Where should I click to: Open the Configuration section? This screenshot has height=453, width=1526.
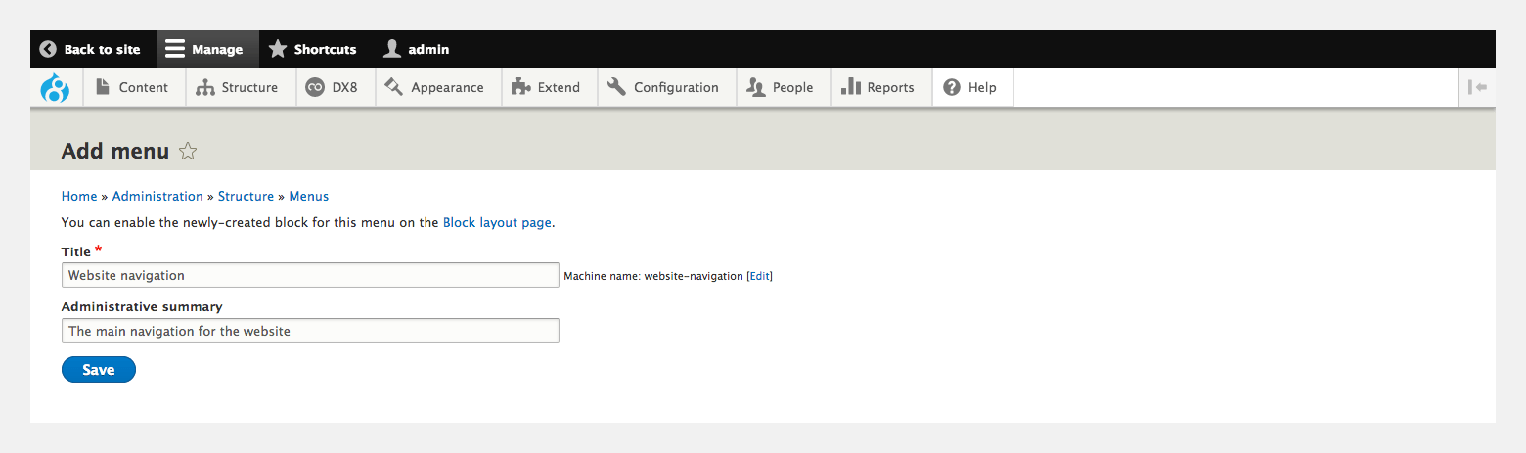tap(663, 87)
